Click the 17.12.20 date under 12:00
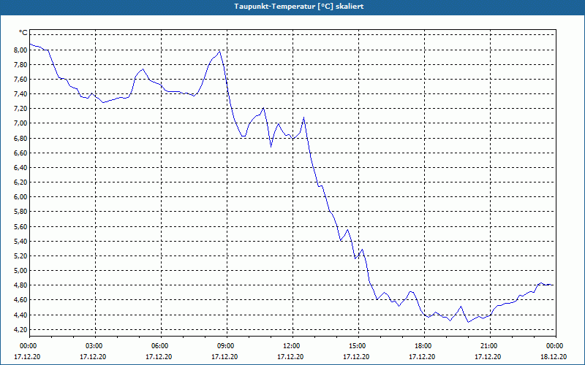This screenshot has width=585, height=365. point(290,356)
